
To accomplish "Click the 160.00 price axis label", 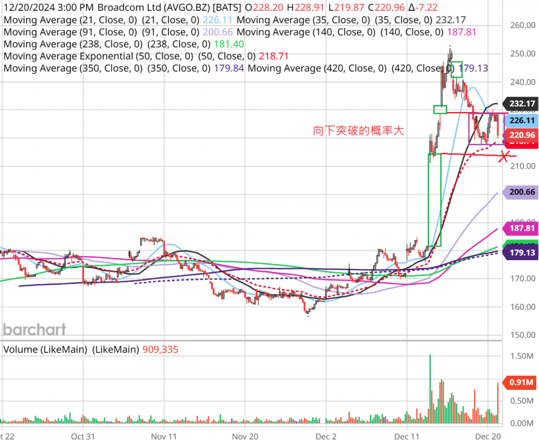I will pyautogui.click(x=522, y=307).
